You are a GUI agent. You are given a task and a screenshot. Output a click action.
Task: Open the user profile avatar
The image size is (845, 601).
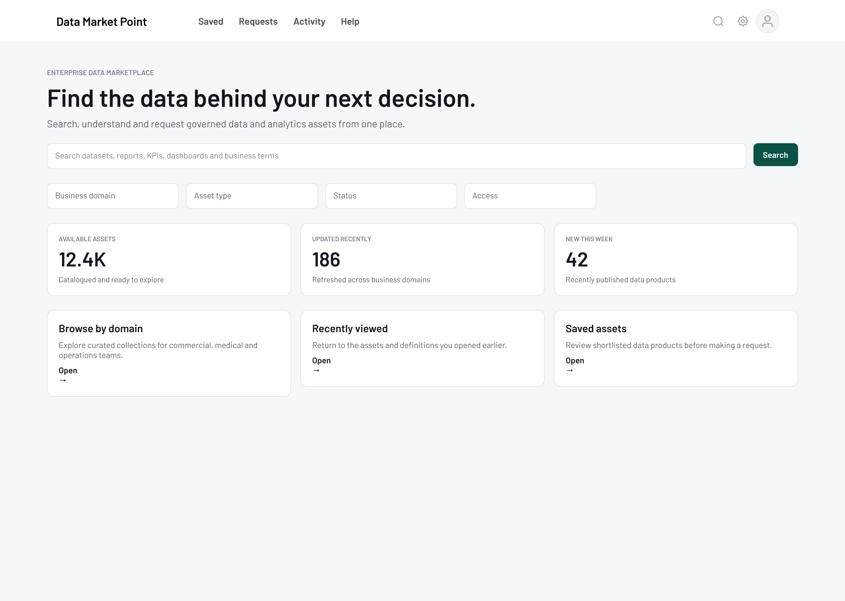coord(767,21)
